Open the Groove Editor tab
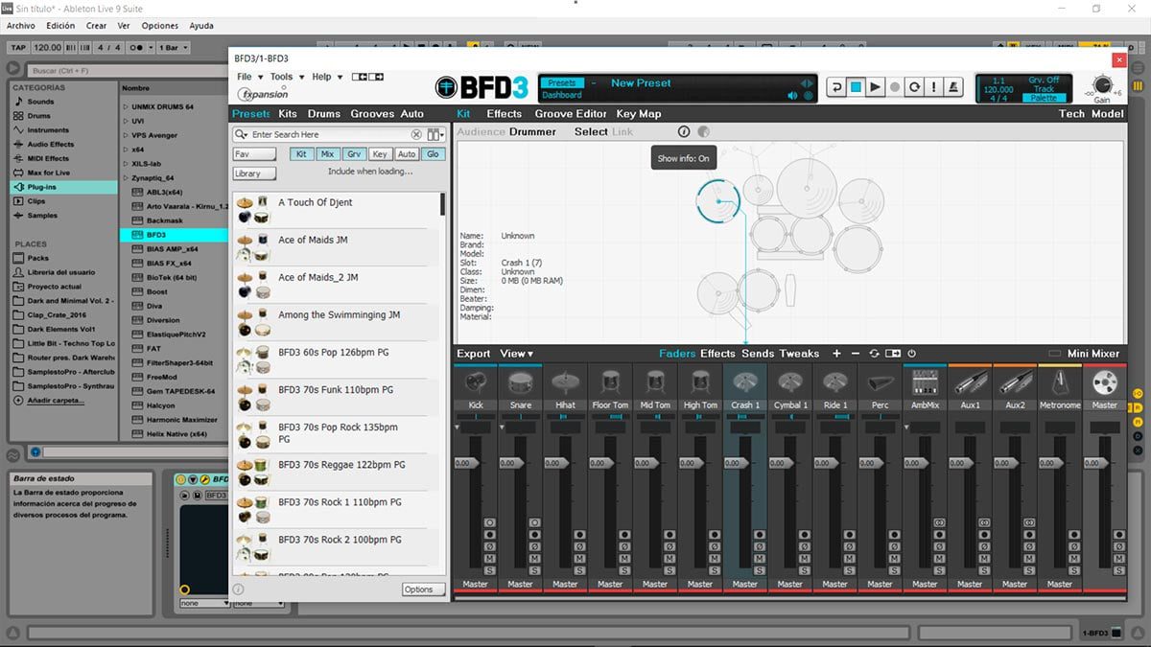Viewport: 1151px width, 647px height. point(571,114)
